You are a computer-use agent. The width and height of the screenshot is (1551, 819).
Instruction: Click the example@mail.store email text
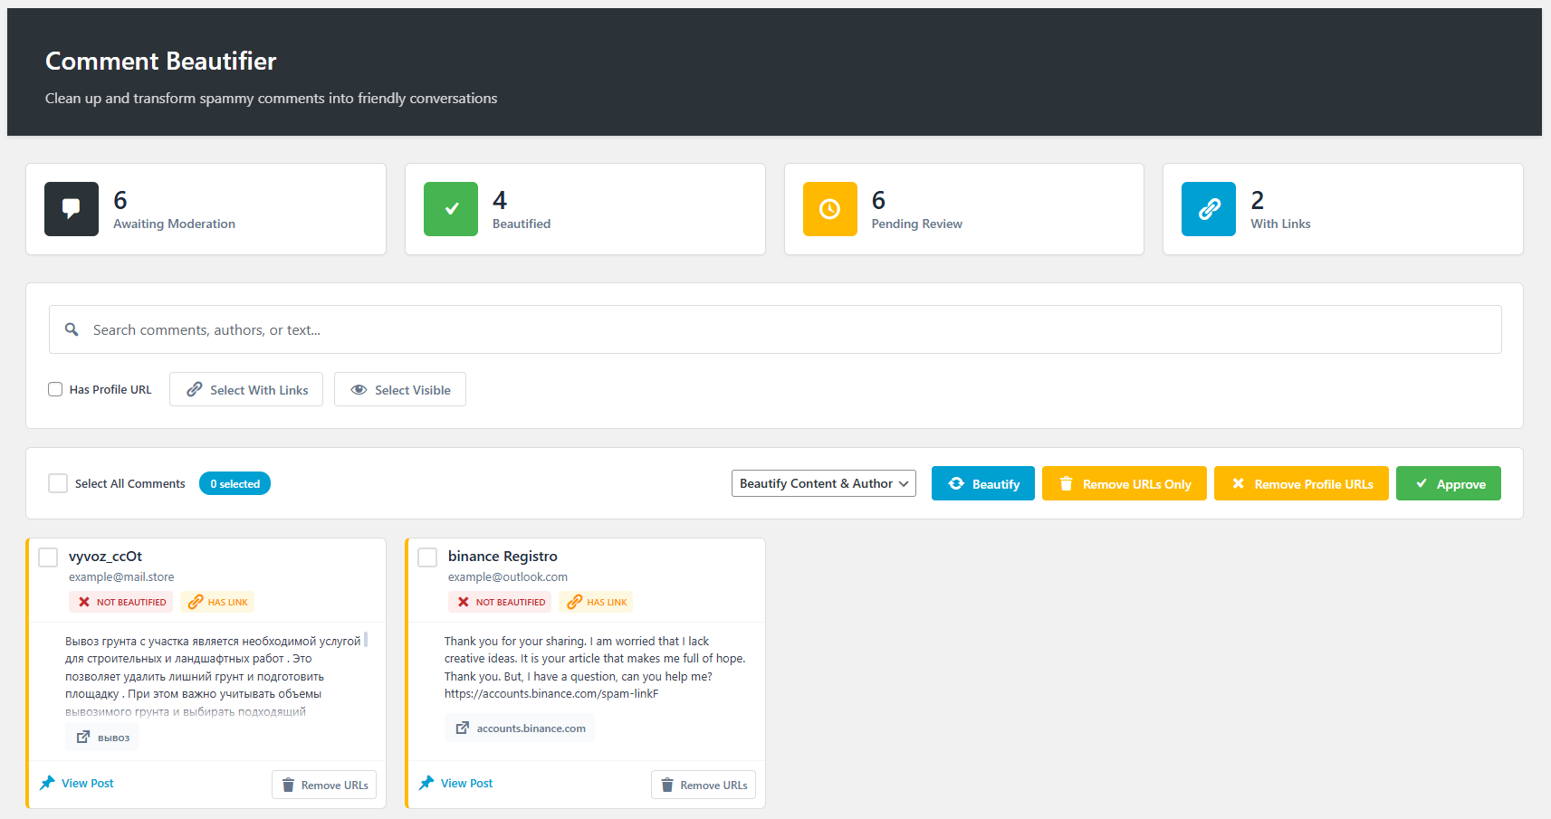click(121, 576)
